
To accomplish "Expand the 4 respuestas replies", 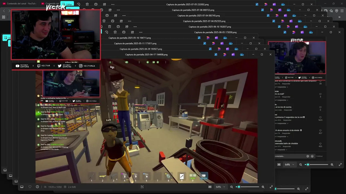I will (x=281, y=123).
